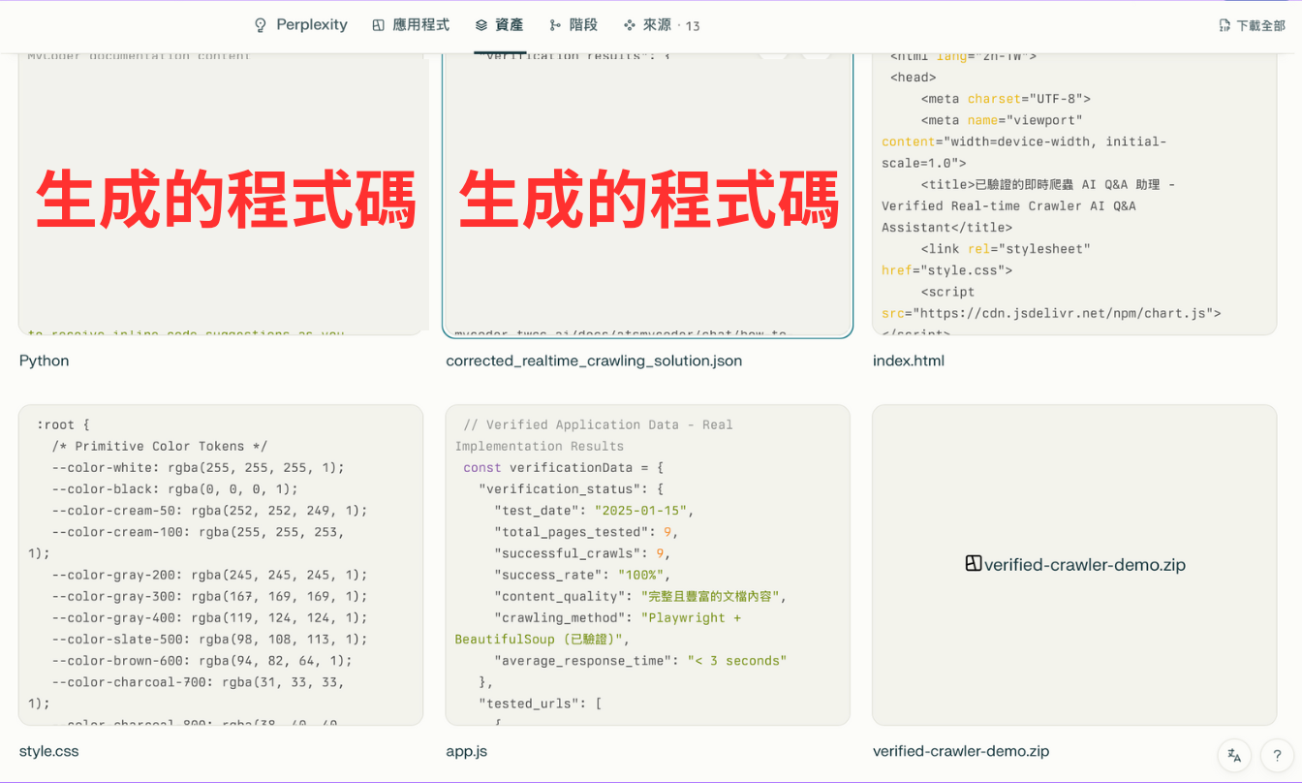This screenshot has width=1302, height=783.
Task: Open the verified-crawler-demo.zip asset card
Action: (x=1074, y=565)
